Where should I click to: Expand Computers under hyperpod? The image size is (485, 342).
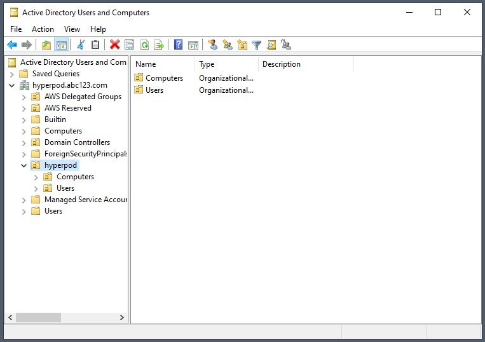click(36, 177)
